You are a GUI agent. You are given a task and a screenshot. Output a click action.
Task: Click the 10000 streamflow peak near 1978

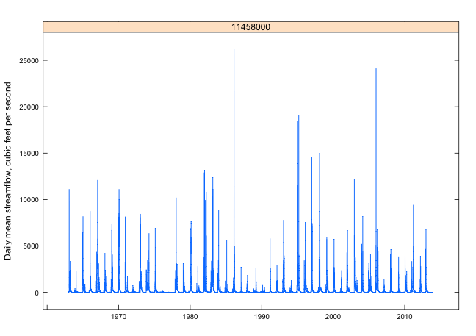[x=176, y=199]
